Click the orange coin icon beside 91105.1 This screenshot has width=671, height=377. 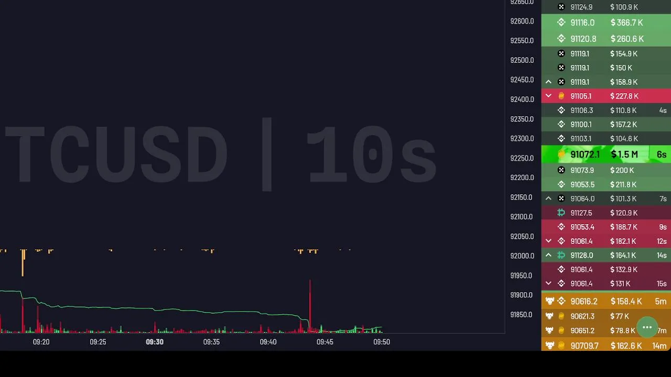tap(561, 96)
